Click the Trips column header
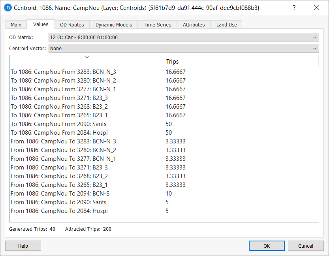Image resolution: width=329 pixels, height=256 pixels. [x=173, y=61]
